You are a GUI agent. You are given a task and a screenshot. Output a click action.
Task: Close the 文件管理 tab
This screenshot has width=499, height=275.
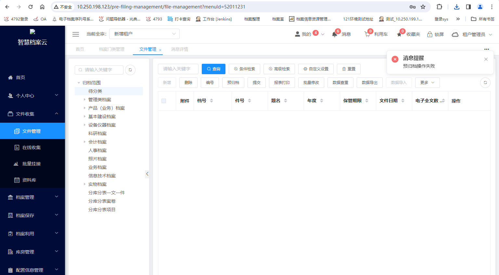(x=160, y=50)
